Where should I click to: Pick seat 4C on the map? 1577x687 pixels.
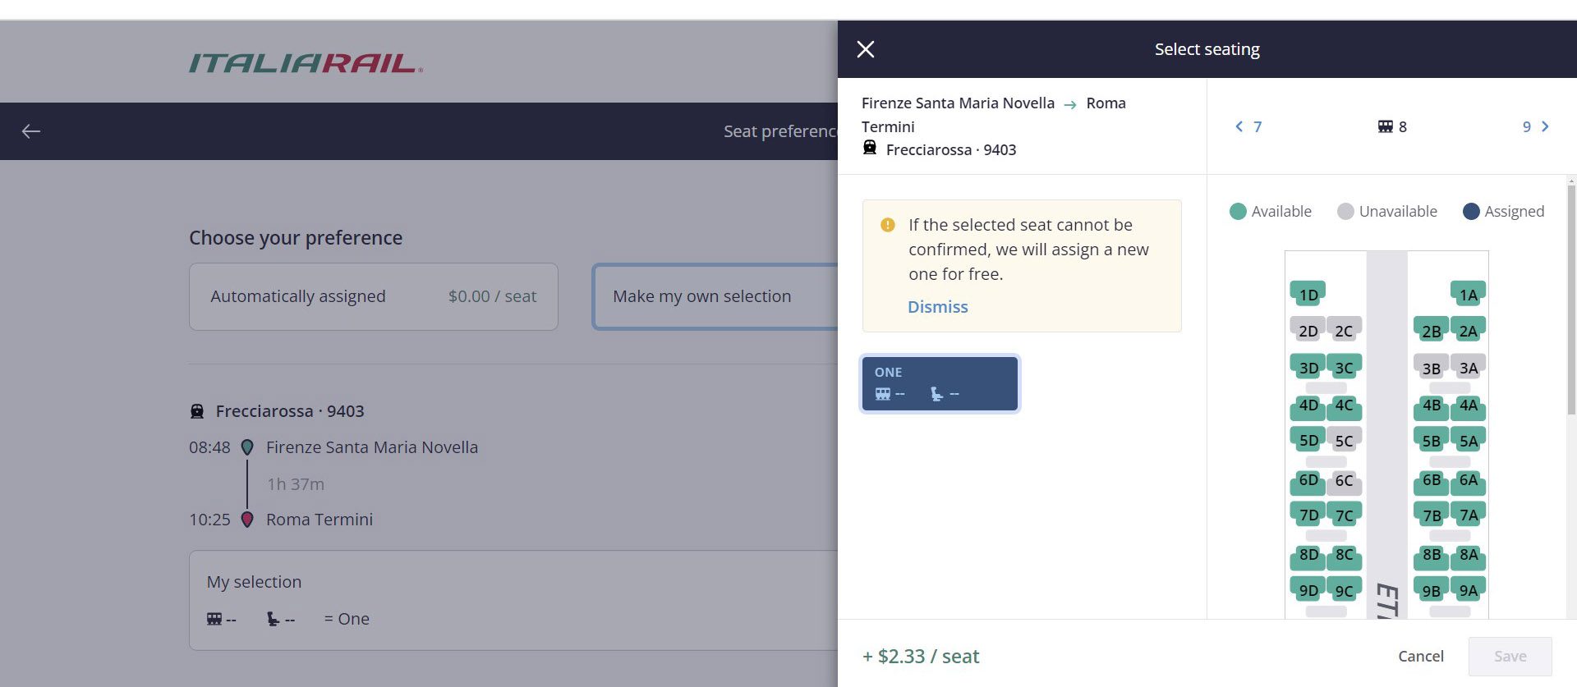pos(1344,405)
